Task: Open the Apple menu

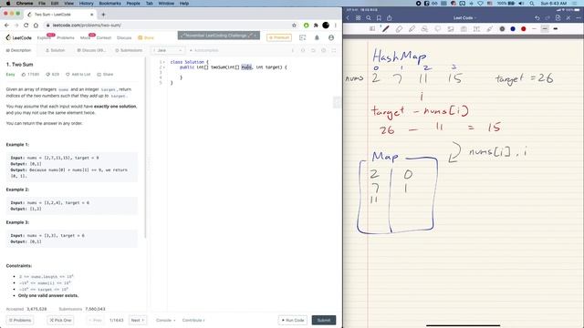Action: coord(8,4)
